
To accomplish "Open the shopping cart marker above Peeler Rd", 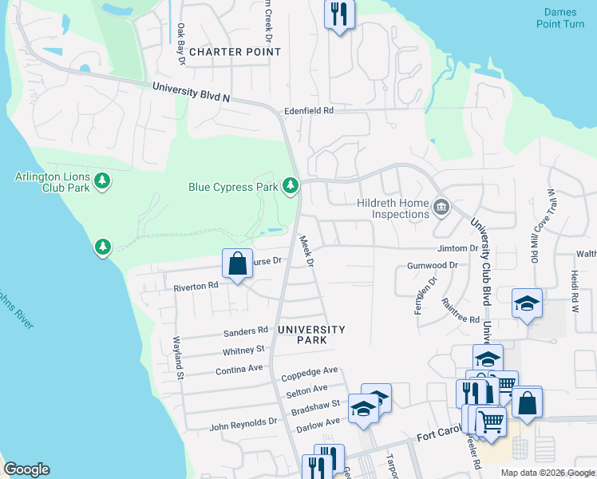I will point(491,423).
